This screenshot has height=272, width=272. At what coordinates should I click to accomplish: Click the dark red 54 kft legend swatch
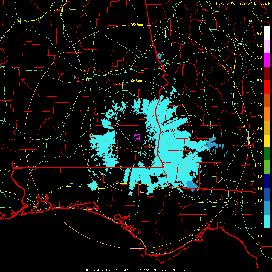[x=267, y=73]
